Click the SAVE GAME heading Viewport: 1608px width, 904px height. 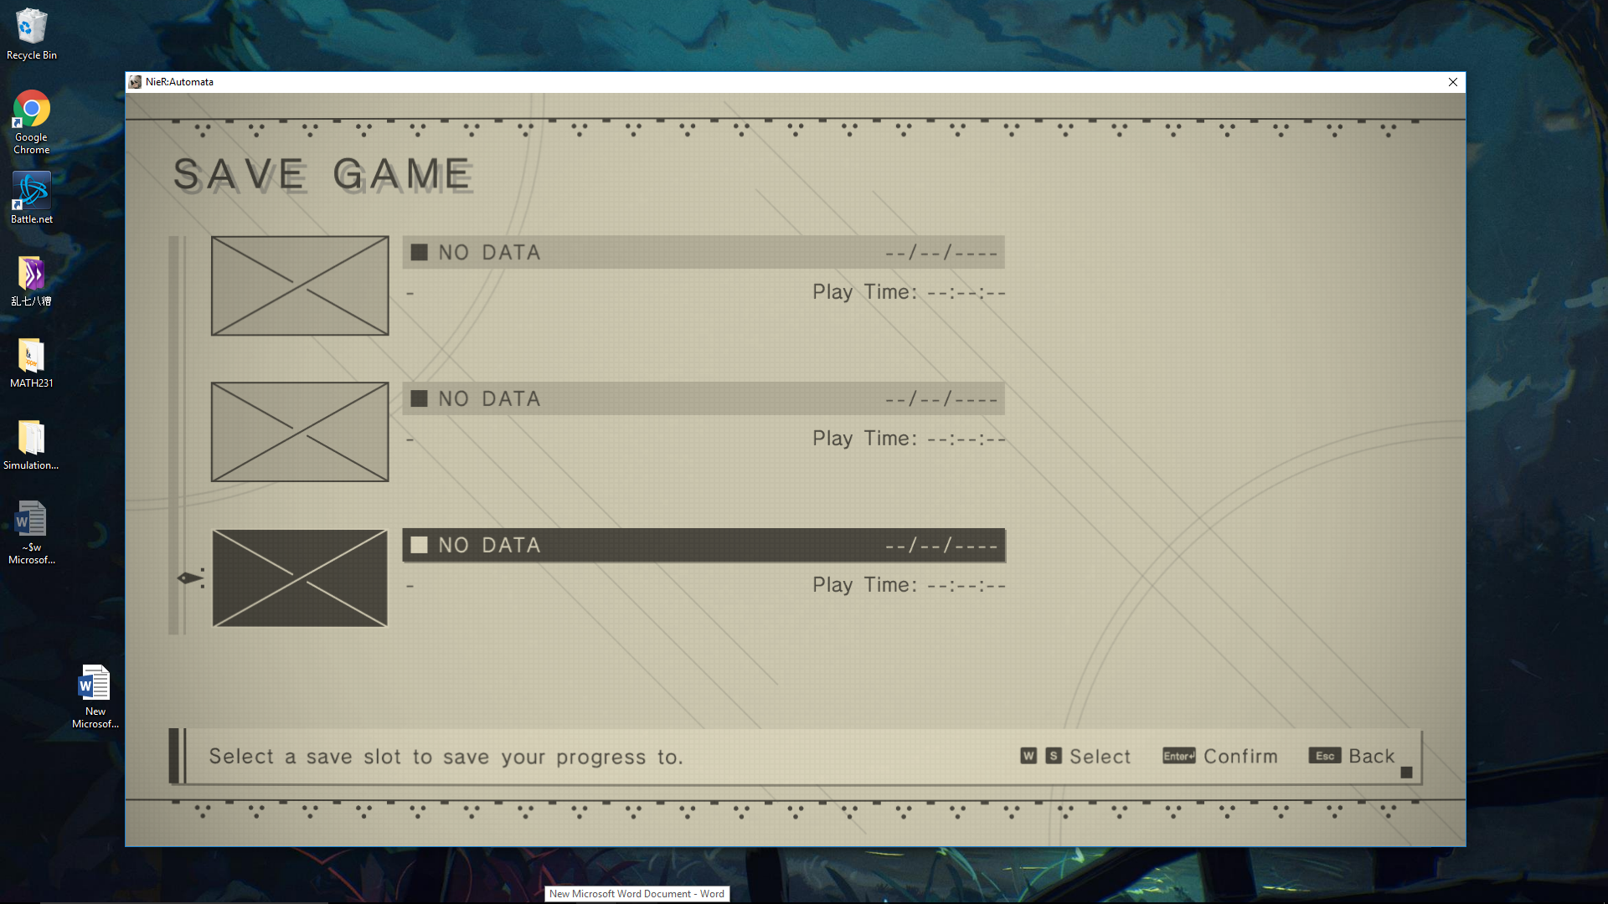323,174
